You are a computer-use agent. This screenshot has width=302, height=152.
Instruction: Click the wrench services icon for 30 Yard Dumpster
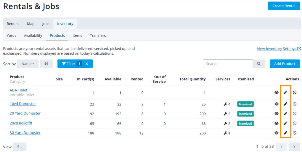pyautogui.click(x=225, y=133)
